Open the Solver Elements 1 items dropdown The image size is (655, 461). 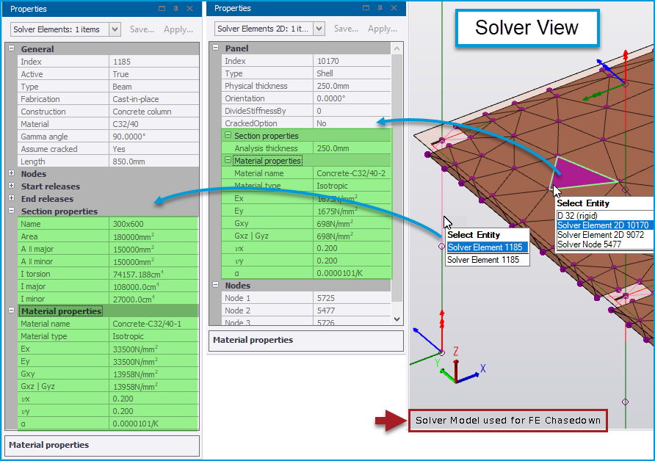tap(115, 29)
